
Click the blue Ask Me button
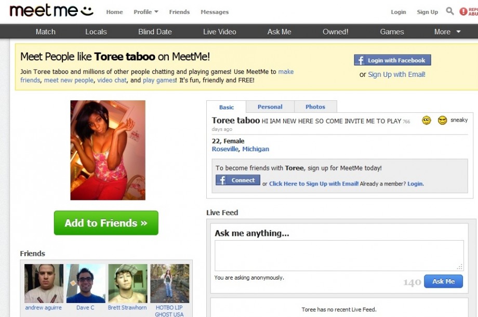click(x=443, y=281)
